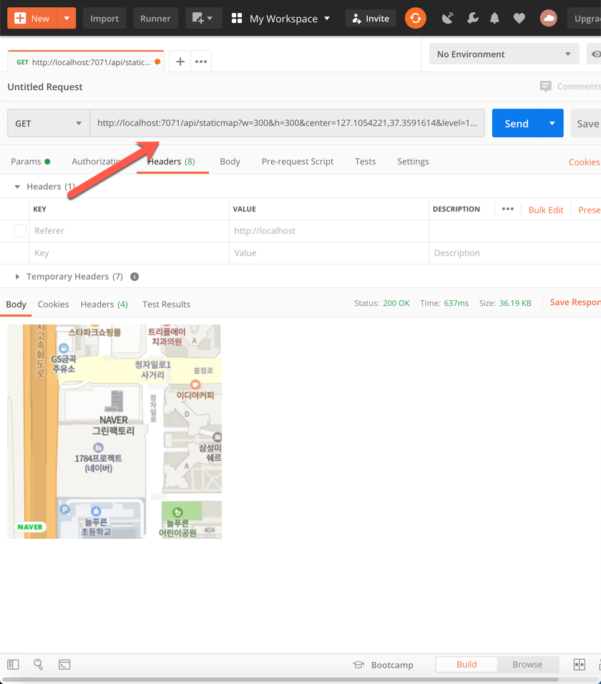This screenshot has width=601, height=684.
Task: Click the response map image
Action: [x=114, y=432]
